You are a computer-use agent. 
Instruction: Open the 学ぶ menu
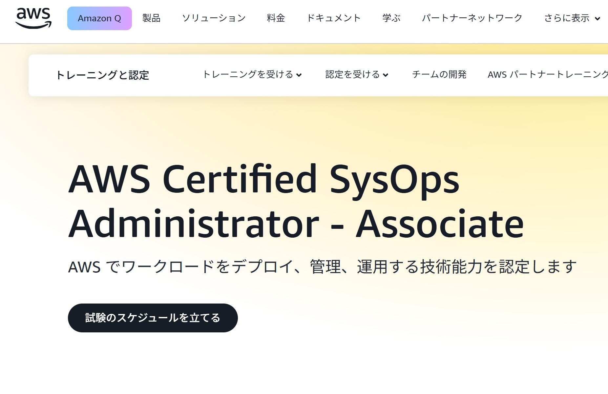391,18
